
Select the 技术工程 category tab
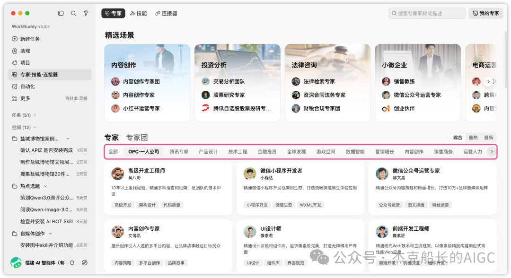pyautogui.click(x=238, y=152)
